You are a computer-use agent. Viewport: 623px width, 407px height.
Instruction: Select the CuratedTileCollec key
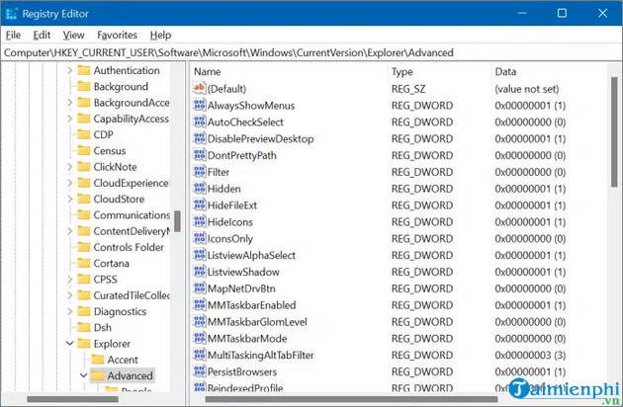click(x=132, y=295)
